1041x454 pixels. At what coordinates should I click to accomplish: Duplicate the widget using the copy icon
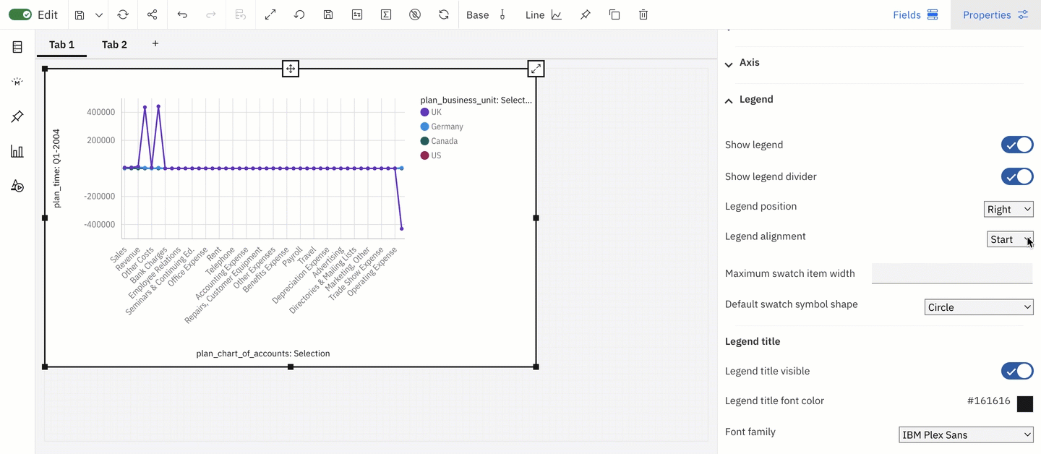[614, 14]
